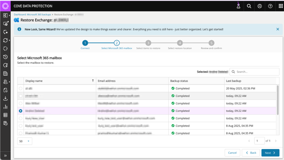Open the history clock icon in the sidebar
This screenshot has width=284, height=160.
(x=5, y=57)
